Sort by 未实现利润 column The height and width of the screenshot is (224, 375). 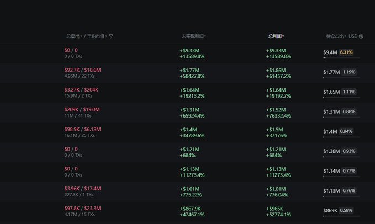click(x=193, y=36)
